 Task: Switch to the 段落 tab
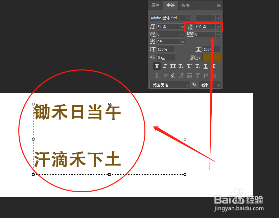point(185,5)
